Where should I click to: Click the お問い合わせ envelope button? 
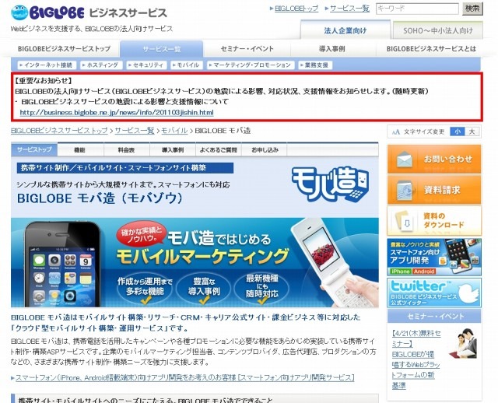434,159
